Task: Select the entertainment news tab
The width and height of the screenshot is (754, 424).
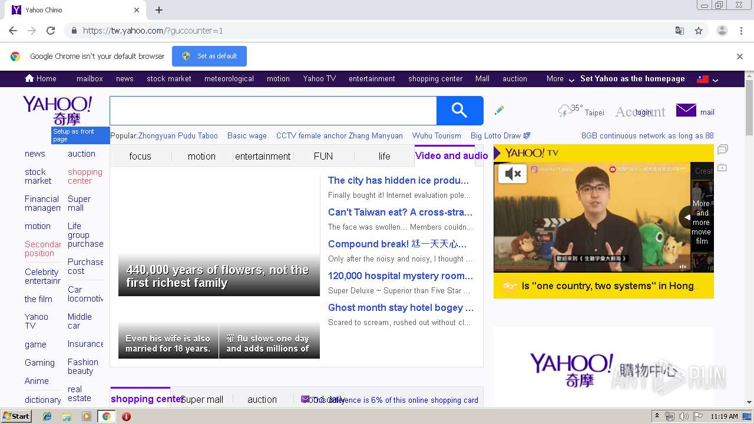Action: (x=263, y=156)
